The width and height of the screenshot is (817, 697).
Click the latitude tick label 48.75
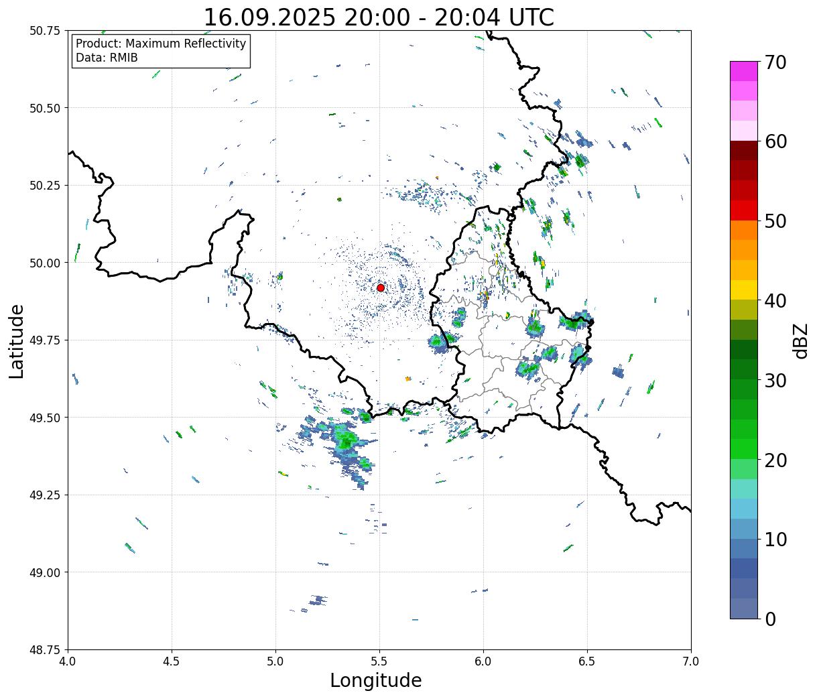[x=45, y=650]
